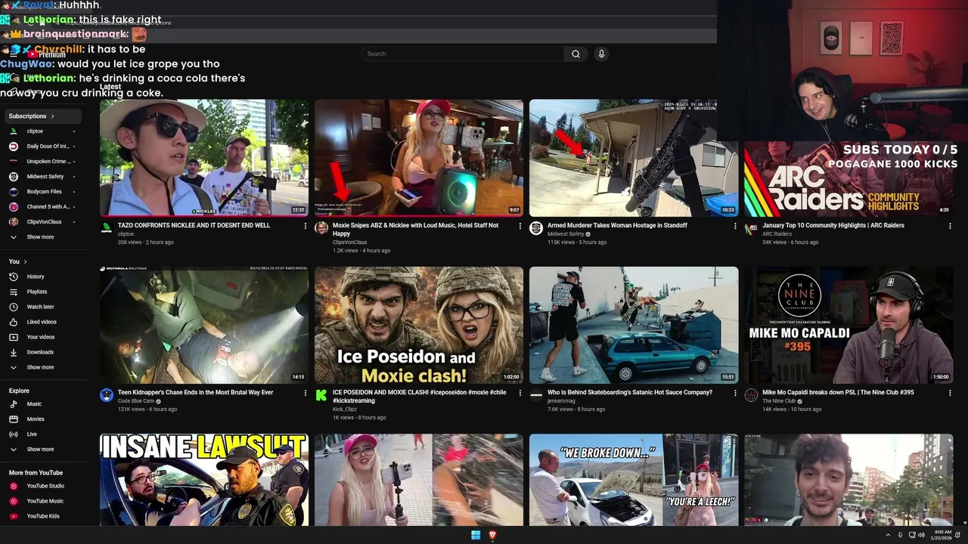The image size is (968, 544).
Task: Click Brave browser icon on taskbar
Action: point(493,535)
